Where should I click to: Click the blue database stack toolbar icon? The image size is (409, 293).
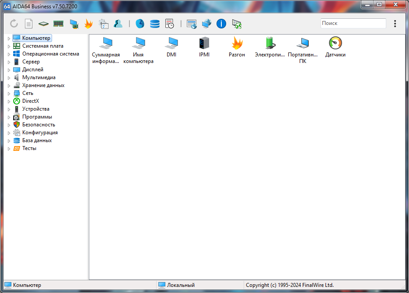coord(155,24)
